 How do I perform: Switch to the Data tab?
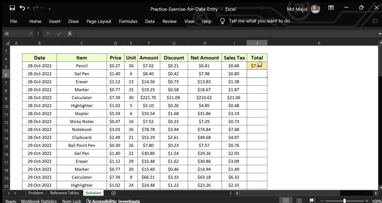click(150, 21)
